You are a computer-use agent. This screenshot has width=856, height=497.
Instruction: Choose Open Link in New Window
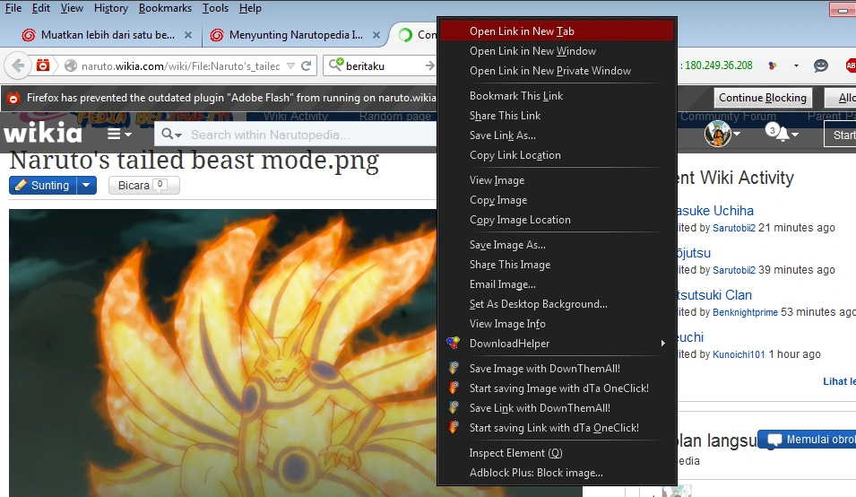[x=557, y=51]
